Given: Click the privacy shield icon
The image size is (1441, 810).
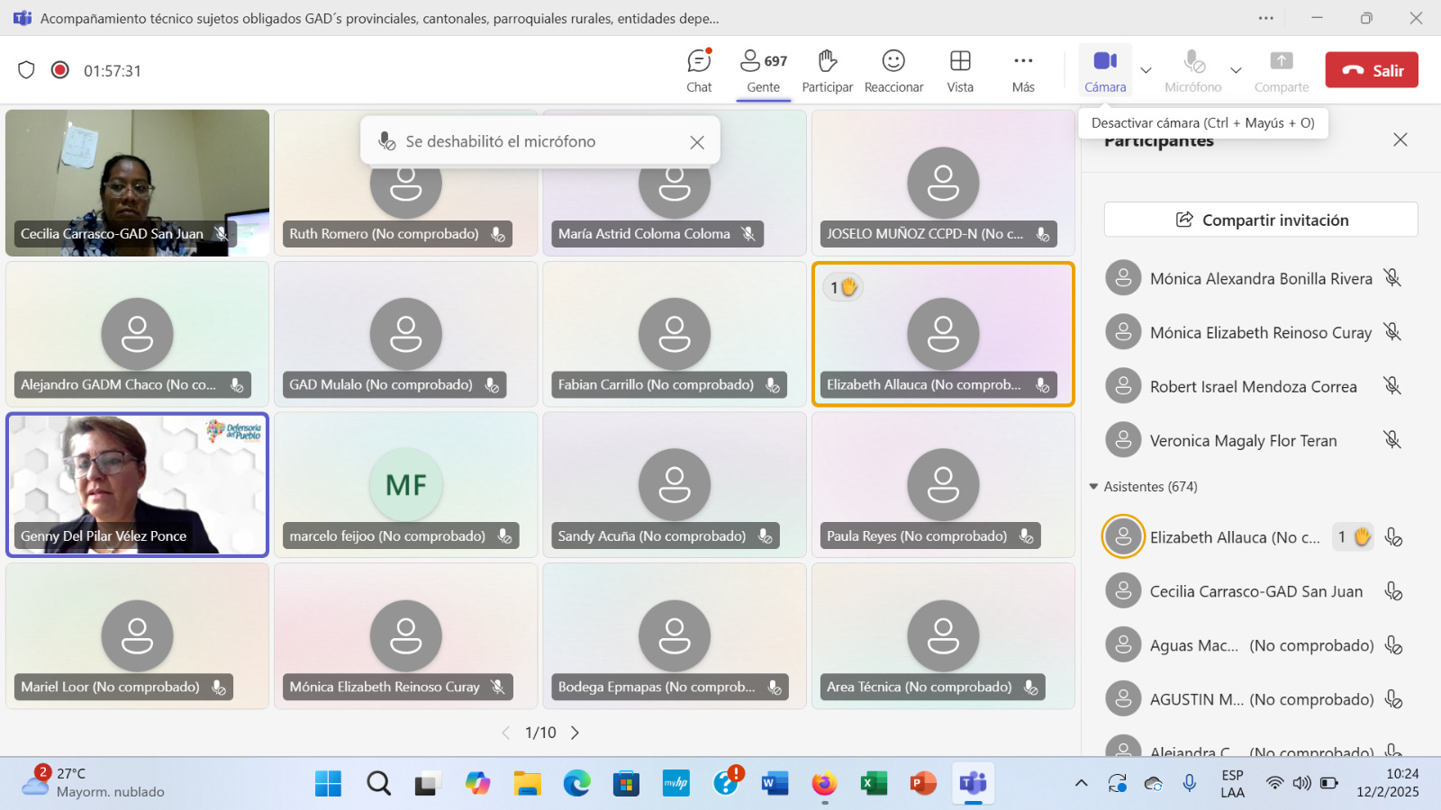Looking at the screenshot, I should pos(26,70).
